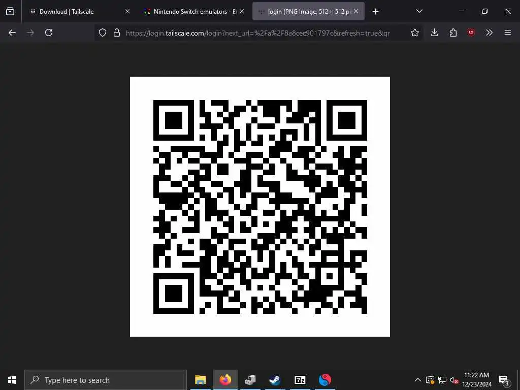Show hidden system tray icons

418,380
